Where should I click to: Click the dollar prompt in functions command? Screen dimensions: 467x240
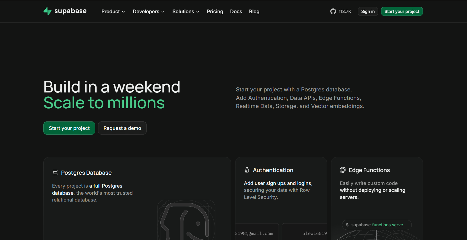347,225
